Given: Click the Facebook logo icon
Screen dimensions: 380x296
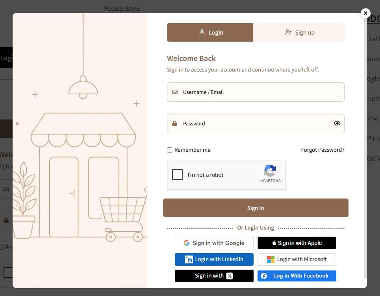Looking at the screenshot, I should tap(264, 276).
